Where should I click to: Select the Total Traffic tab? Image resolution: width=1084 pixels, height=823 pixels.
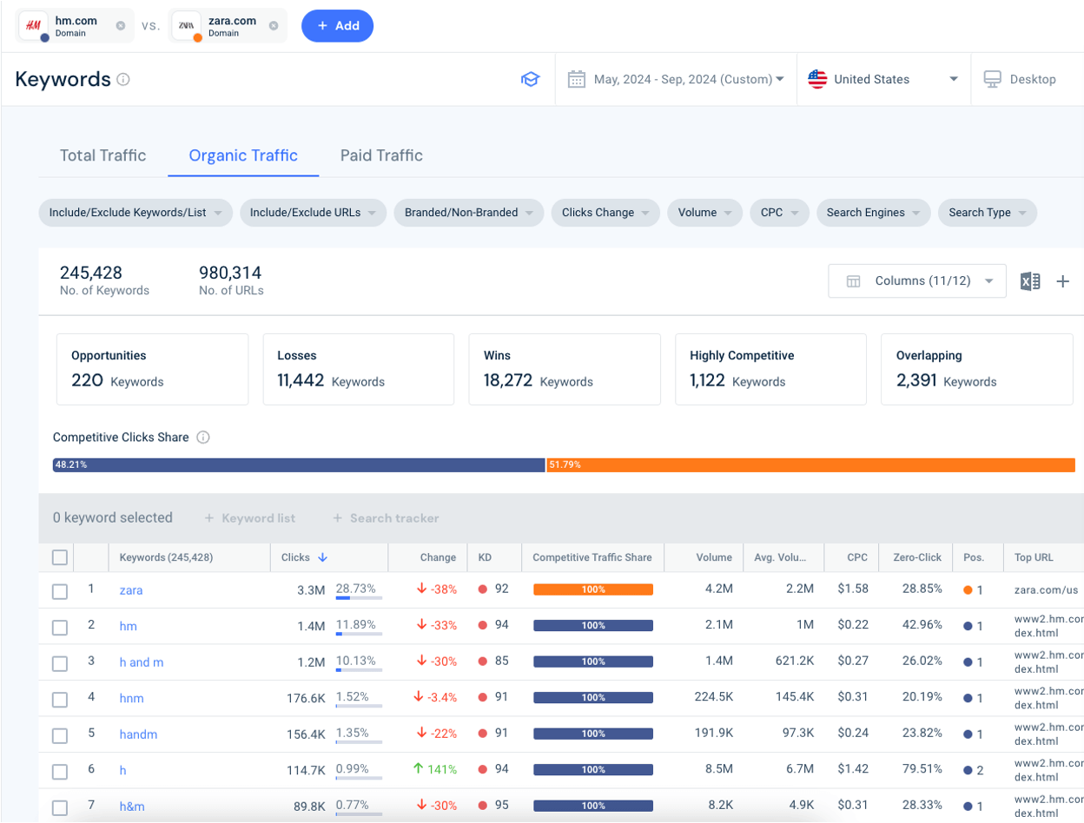[x=102, y=155]
